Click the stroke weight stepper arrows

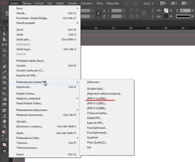tap(177, 10)
